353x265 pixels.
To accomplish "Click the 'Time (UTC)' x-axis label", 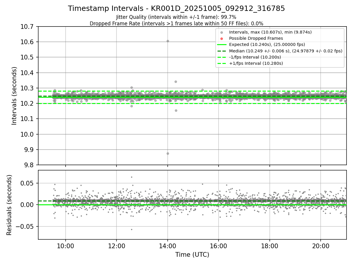I will point(192,255).
